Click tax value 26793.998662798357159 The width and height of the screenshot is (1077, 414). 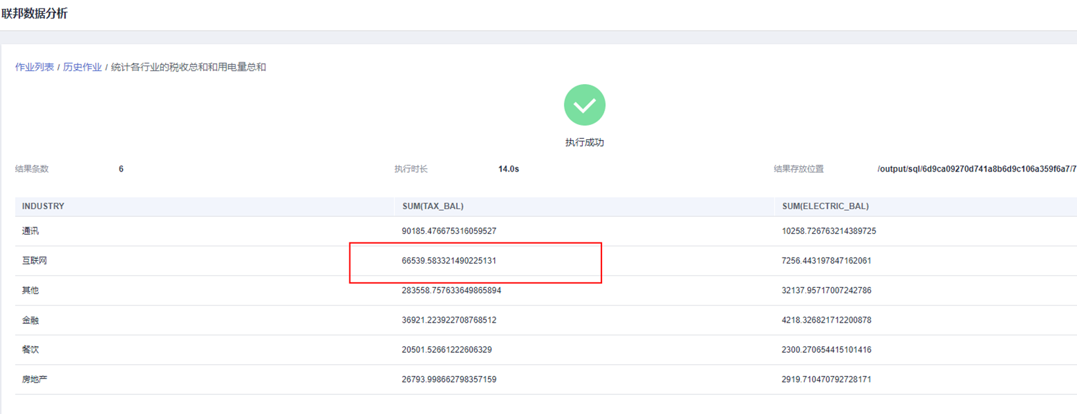[449, 379]
